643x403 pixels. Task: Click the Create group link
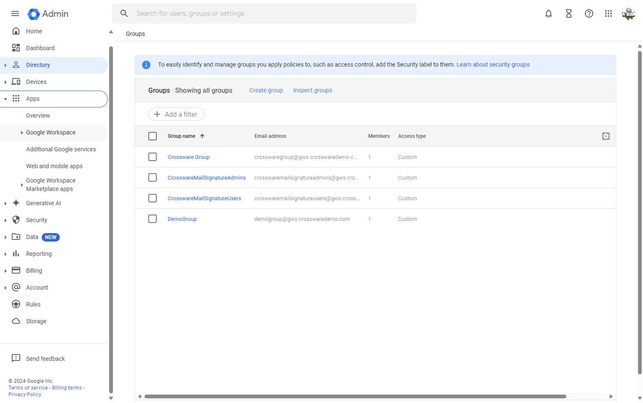tap(266, 90)
